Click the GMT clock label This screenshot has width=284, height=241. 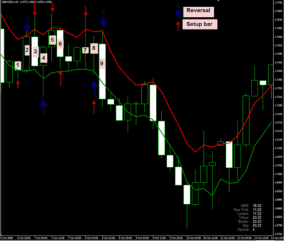[245, 206]
